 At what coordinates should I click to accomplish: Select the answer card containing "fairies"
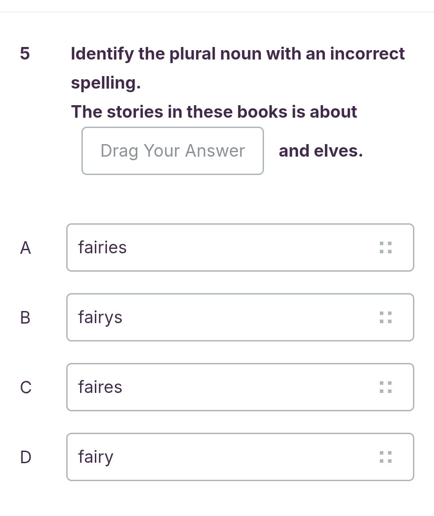click(240, 247)
